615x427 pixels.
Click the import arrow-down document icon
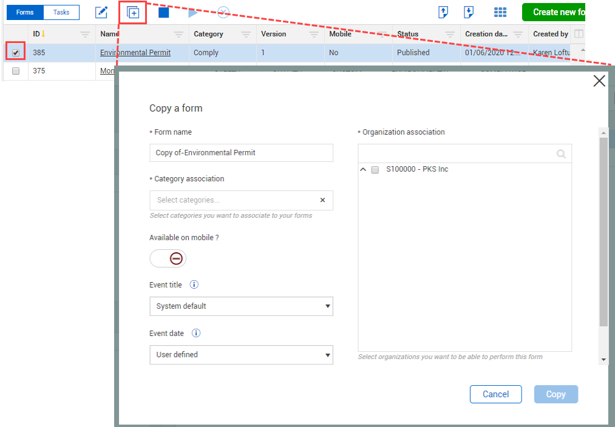(x=469, y=12)
